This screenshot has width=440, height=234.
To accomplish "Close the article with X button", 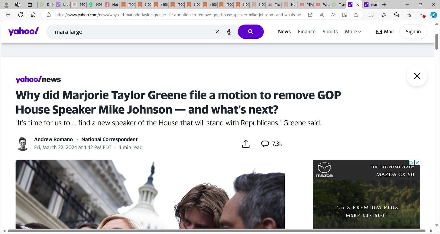I will point(417,76).
